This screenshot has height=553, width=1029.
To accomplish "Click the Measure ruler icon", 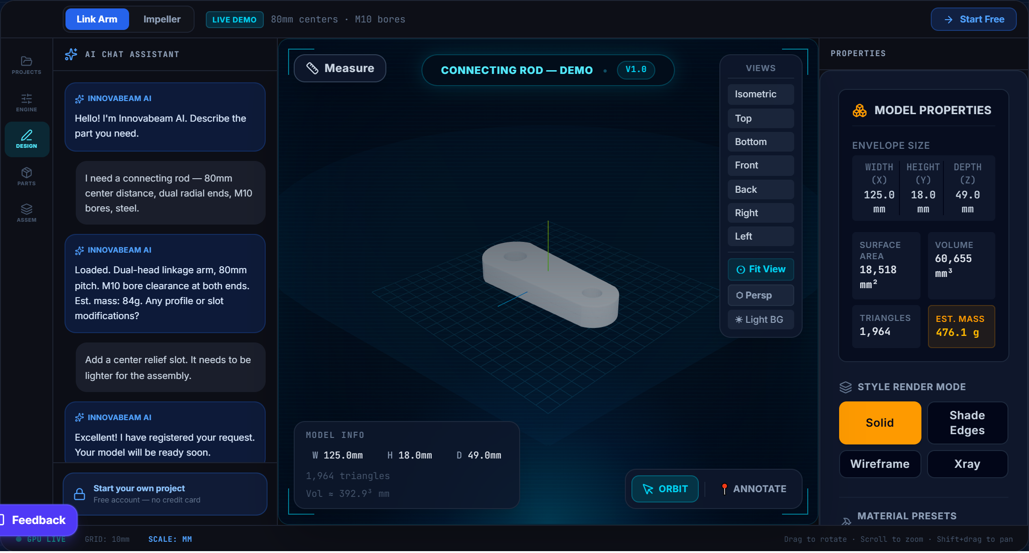I will click(x=312, y=68).
